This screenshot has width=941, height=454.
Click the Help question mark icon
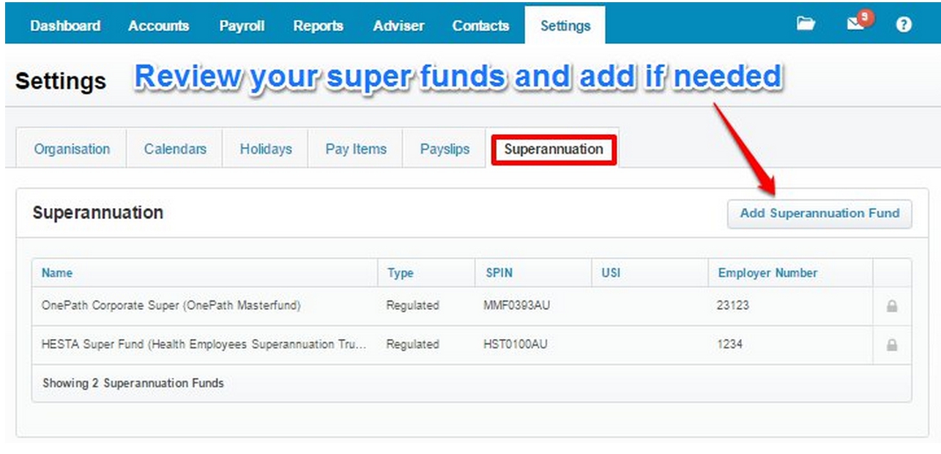[904, 24]
